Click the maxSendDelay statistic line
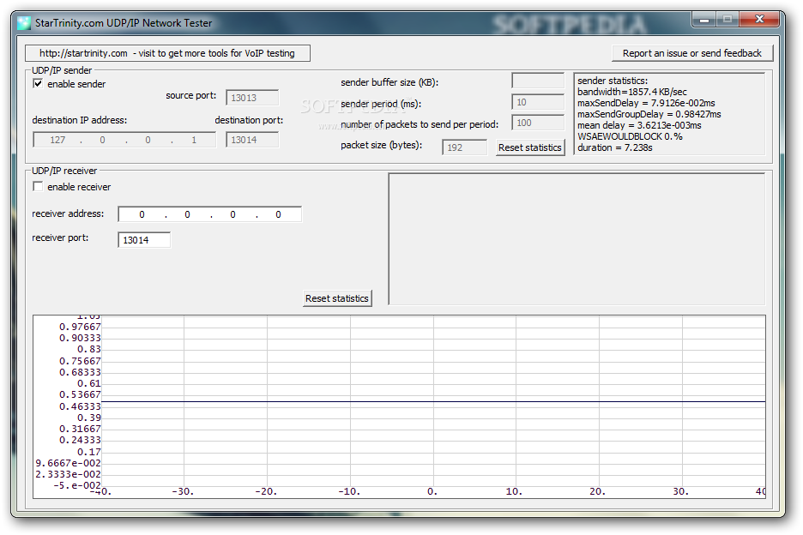The image size is (803, 535). point(646,103)
